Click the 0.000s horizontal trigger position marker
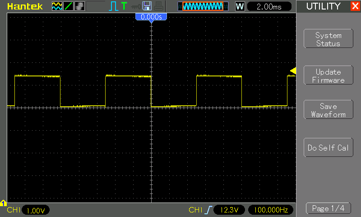The height and width of the screenshot is (217, 361). [x=151, y=17]
